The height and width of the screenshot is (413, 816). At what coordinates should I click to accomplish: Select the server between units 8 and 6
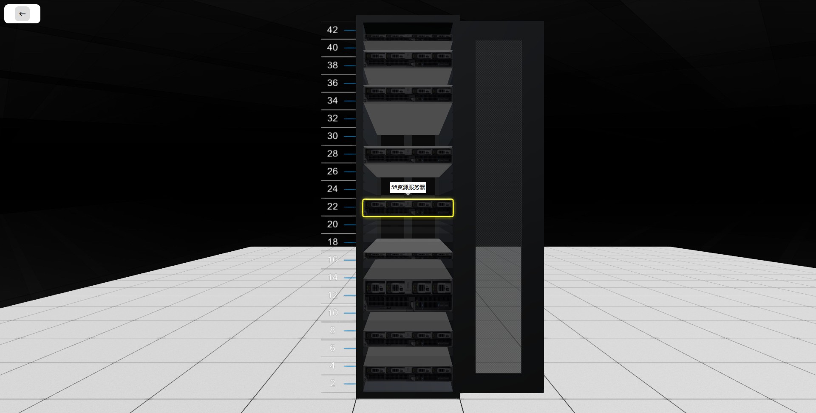(408, 338)
